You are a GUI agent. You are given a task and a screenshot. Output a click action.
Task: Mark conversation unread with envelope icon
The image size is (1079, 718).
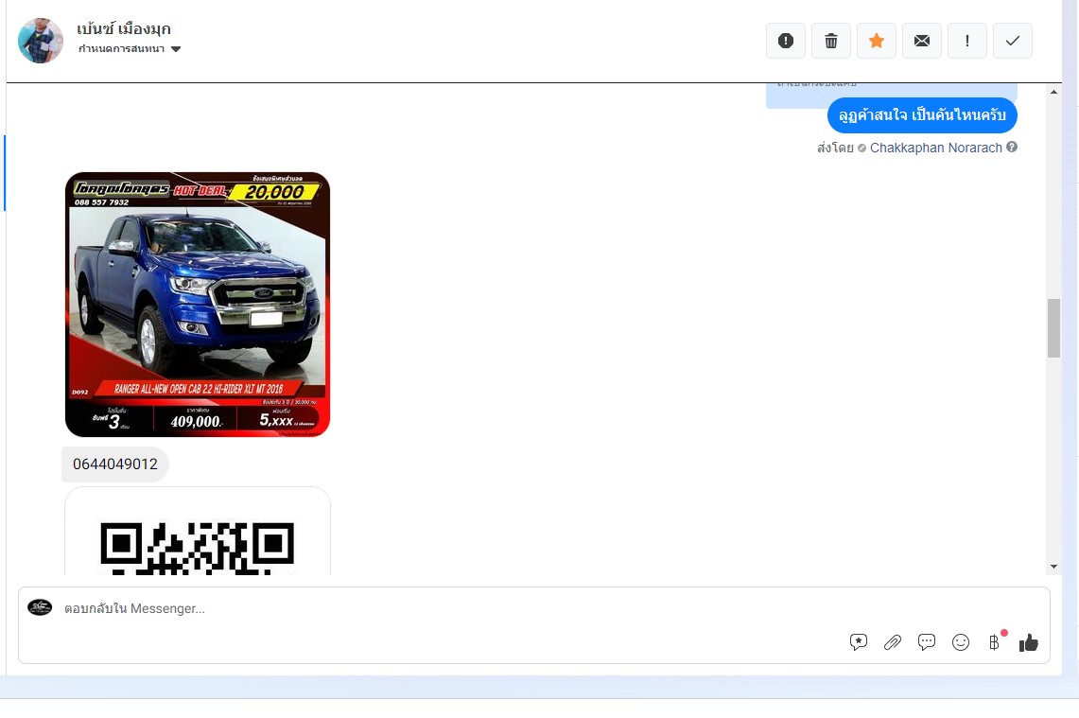[x=921, y=41]
